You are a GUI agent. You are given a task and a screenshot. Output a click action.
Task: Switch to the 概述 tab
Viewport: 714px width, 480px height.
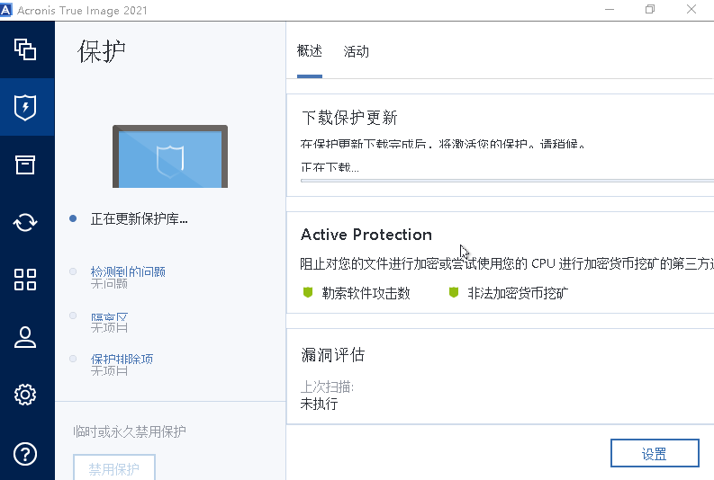(x=310, y=51)
